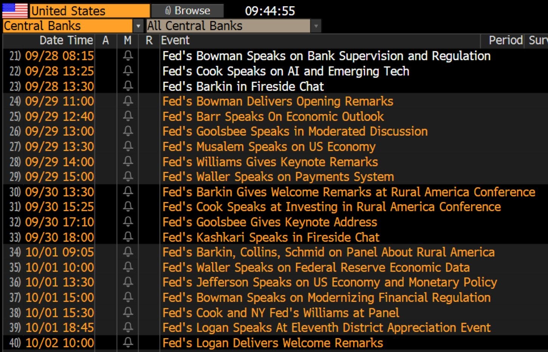Click bell for Waller Federal Reserve Economic Data
548x352 pixels.
[x=128, y=267]
